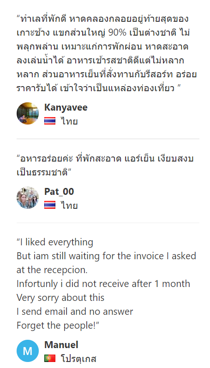
Task: Click the ไทย country label beside Kanyavee's flag
Action: coord(69,121)
